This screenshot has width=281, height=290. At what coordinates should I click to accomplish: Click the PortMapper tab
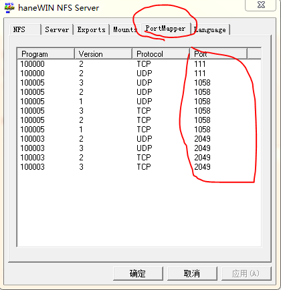click(x=165, y=29)
